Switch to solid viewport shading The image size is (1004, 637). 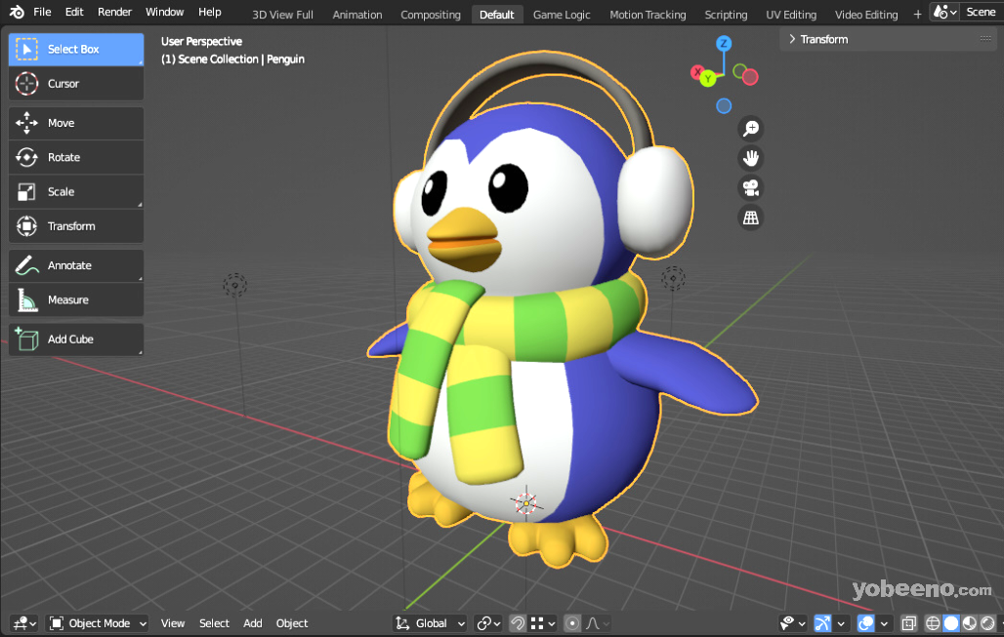951,623
